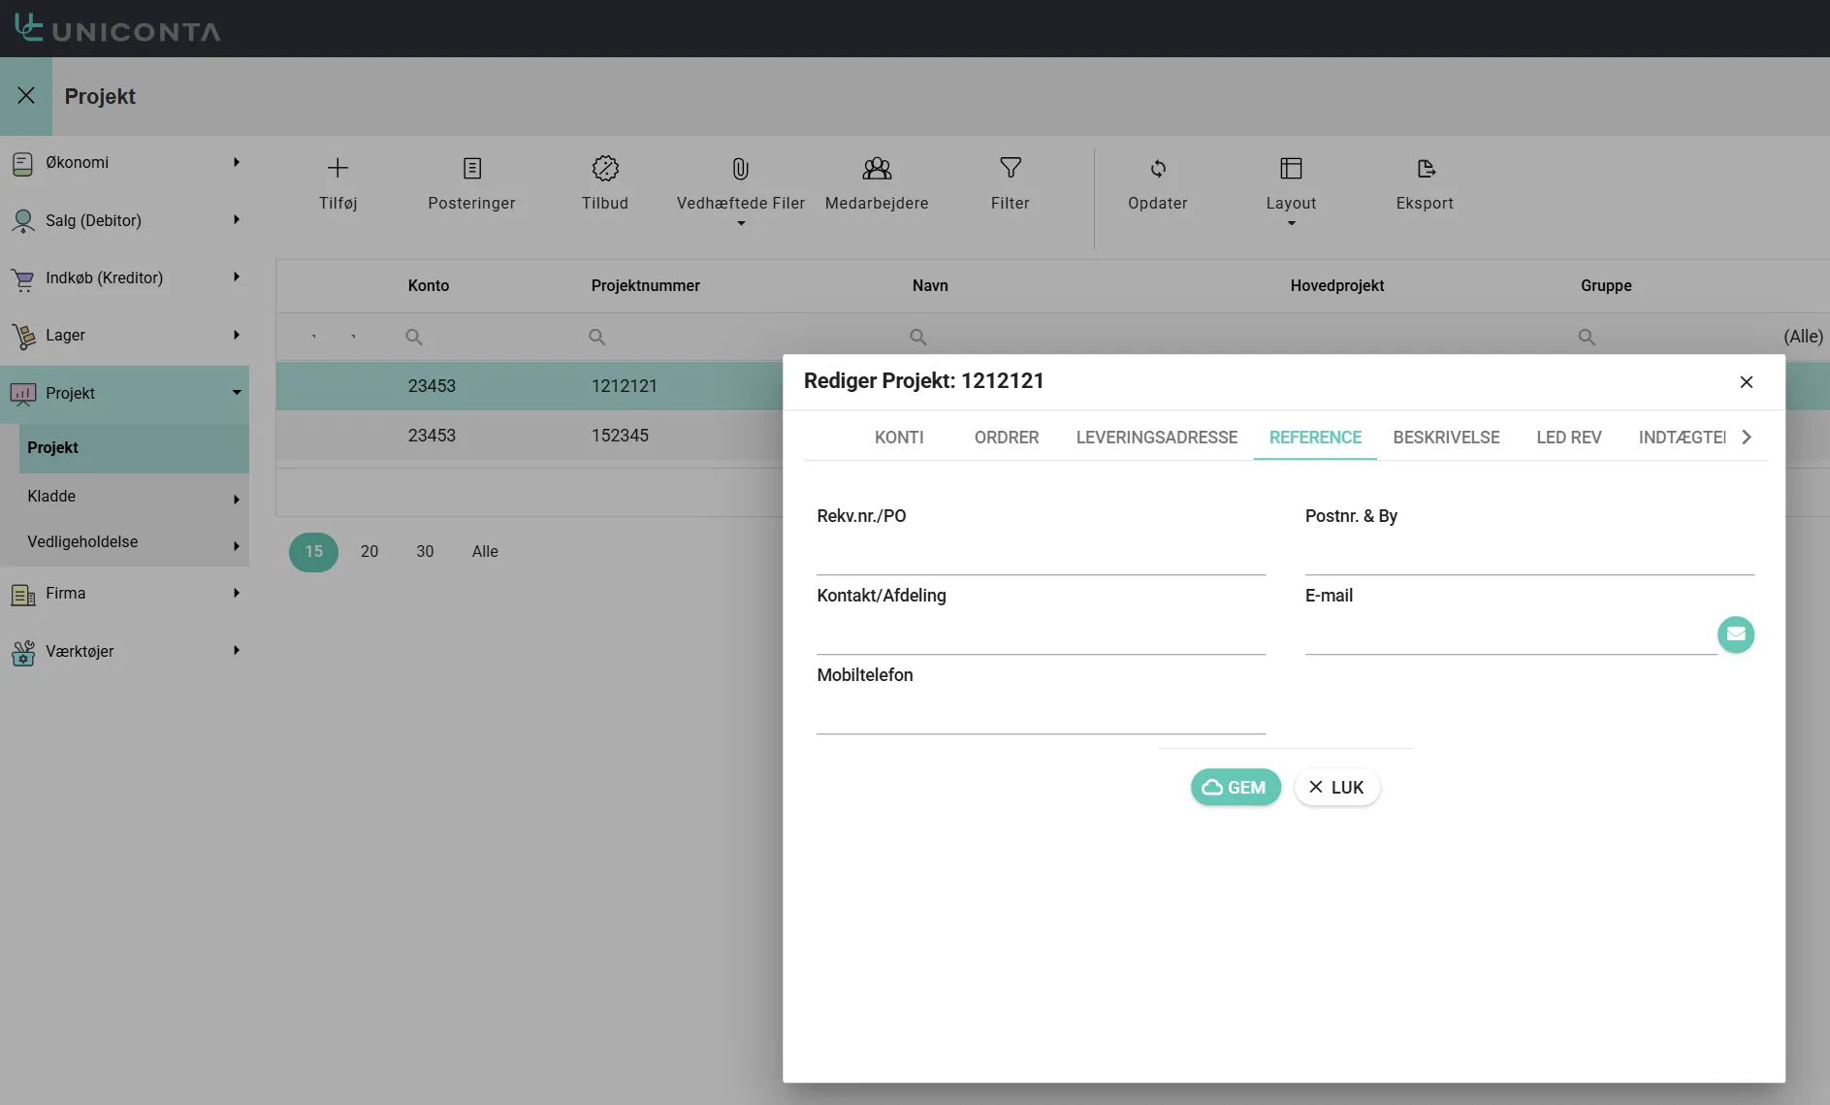Viewport: 1830px width, 1105px height.
Task: Click the Uniconta logo
Action: pyautogui.click(x=117, y=28)
